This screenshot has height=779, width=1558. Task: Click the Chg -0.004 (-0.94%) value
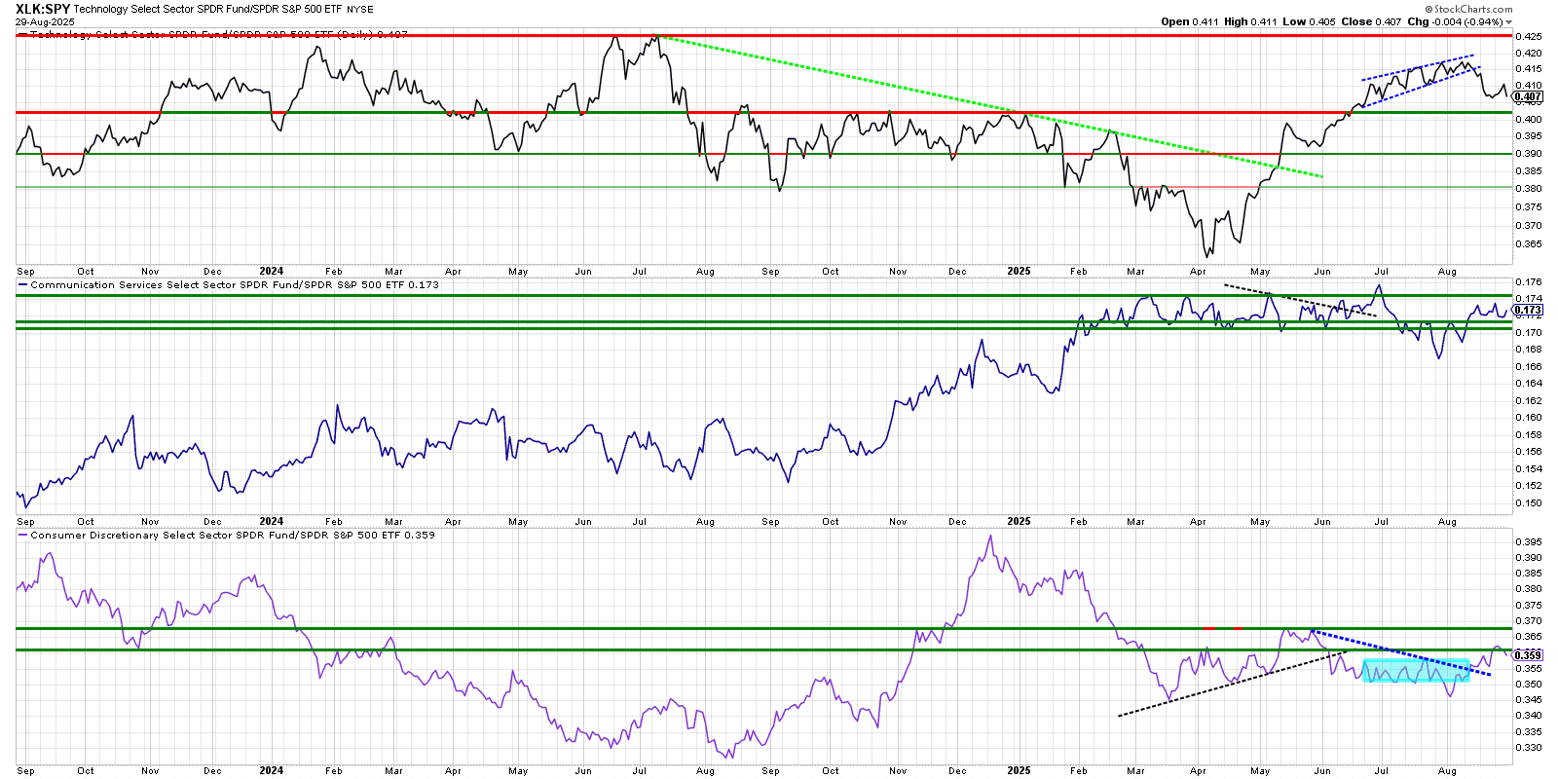[1455, 21]
